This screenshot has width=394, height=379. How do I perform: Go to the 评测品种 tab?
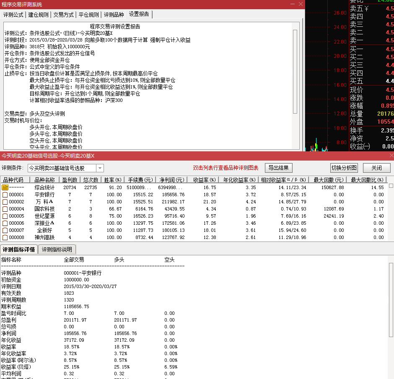coord(114,15)
